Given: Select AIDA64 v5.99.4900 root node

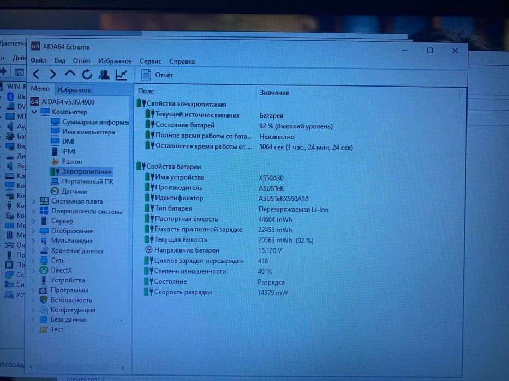Looking at the screenshot, I should pyautogui.click(x=63, y=102).
